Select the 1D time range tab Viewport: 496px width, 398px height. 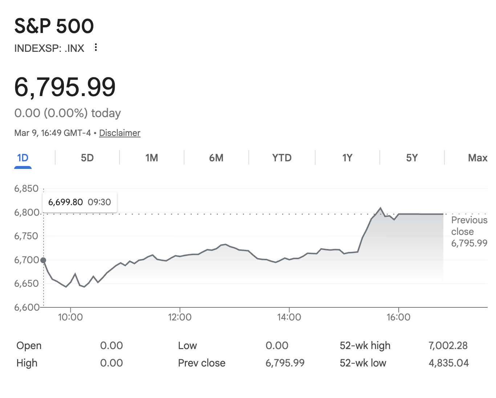(23, 158)
